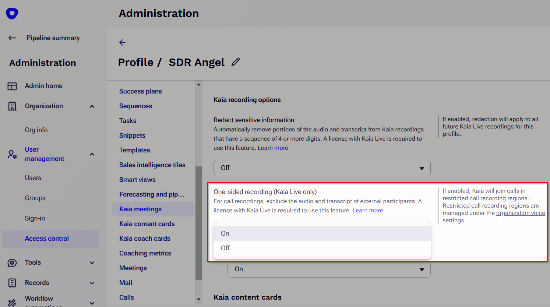
Task: Click the Outreach logo icon
Action: [12, 14]
